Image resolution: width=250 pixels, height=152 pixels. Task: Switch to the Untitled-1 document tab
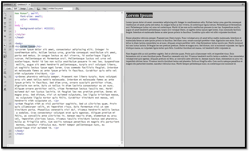[8, 5]
